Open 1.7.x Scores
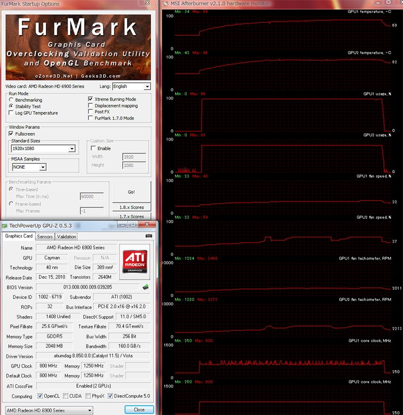Screen dimensions: 403x415 (x=131, y=216)
